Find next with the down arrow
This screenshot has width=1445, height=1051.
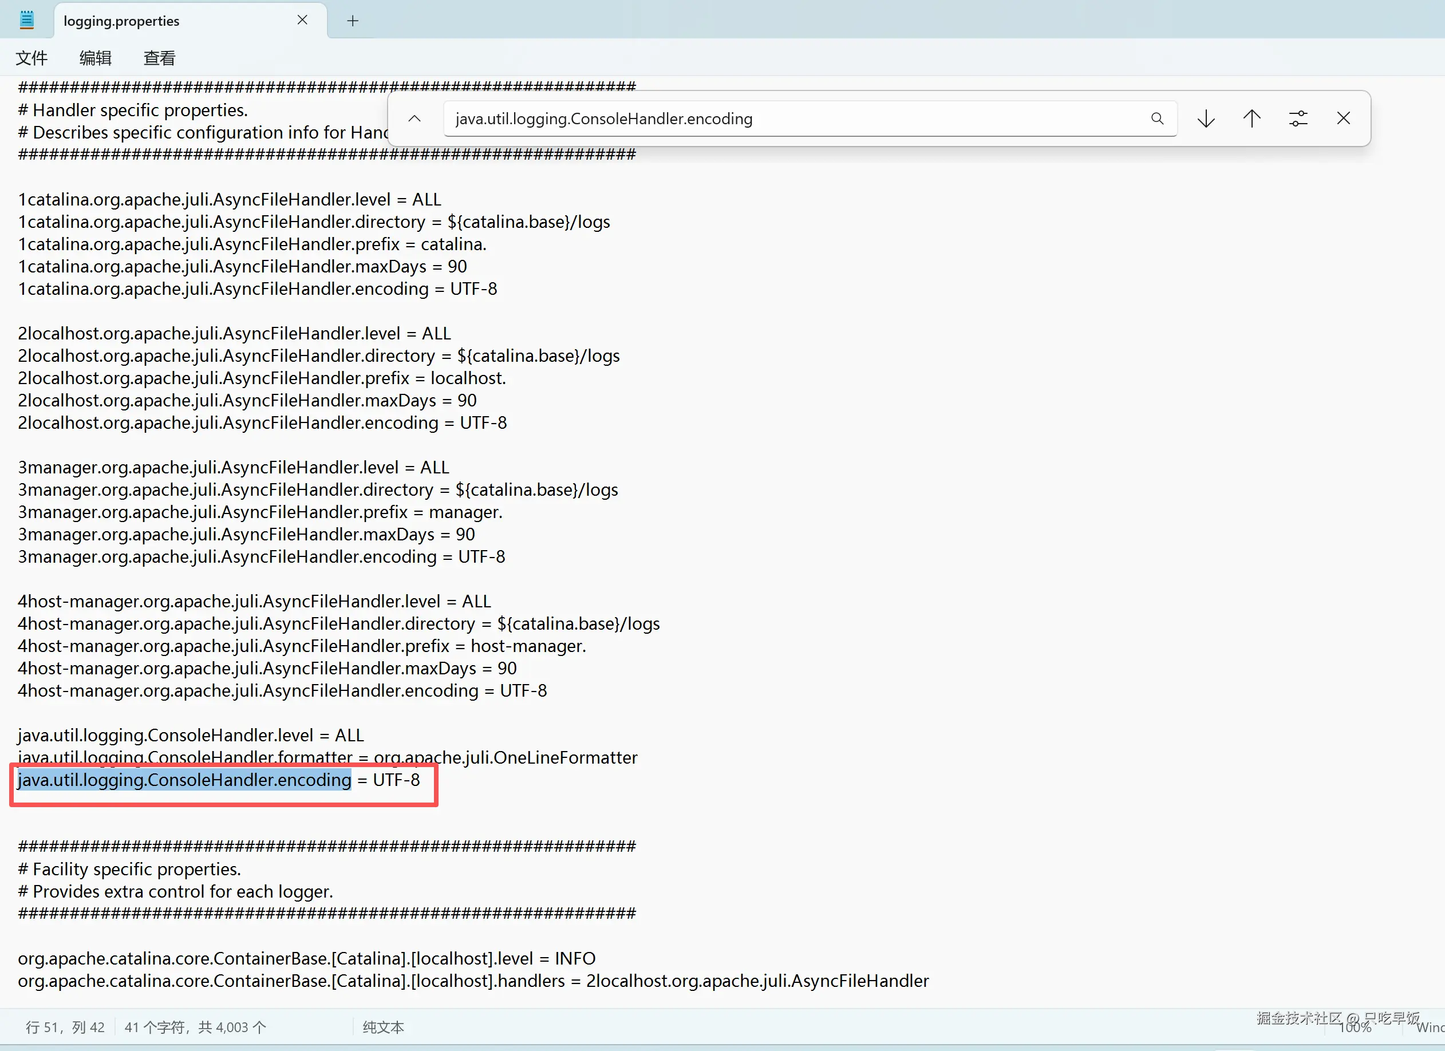pos(1206,118)
